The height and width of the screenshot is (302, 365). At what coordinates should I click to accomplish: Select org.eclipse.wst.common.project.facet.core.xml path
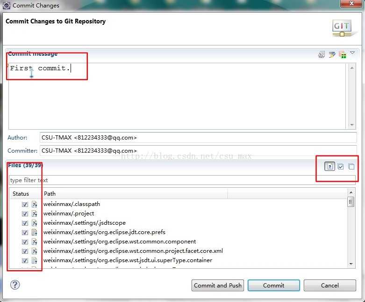[x=133, y=250]
